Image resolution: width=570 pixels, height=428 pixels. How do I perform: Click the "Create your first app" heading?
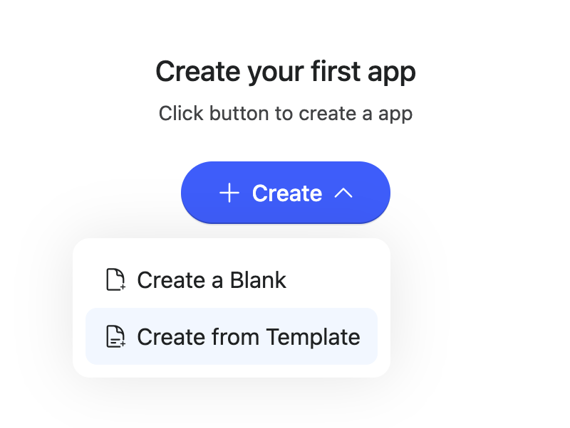[285, 71]
